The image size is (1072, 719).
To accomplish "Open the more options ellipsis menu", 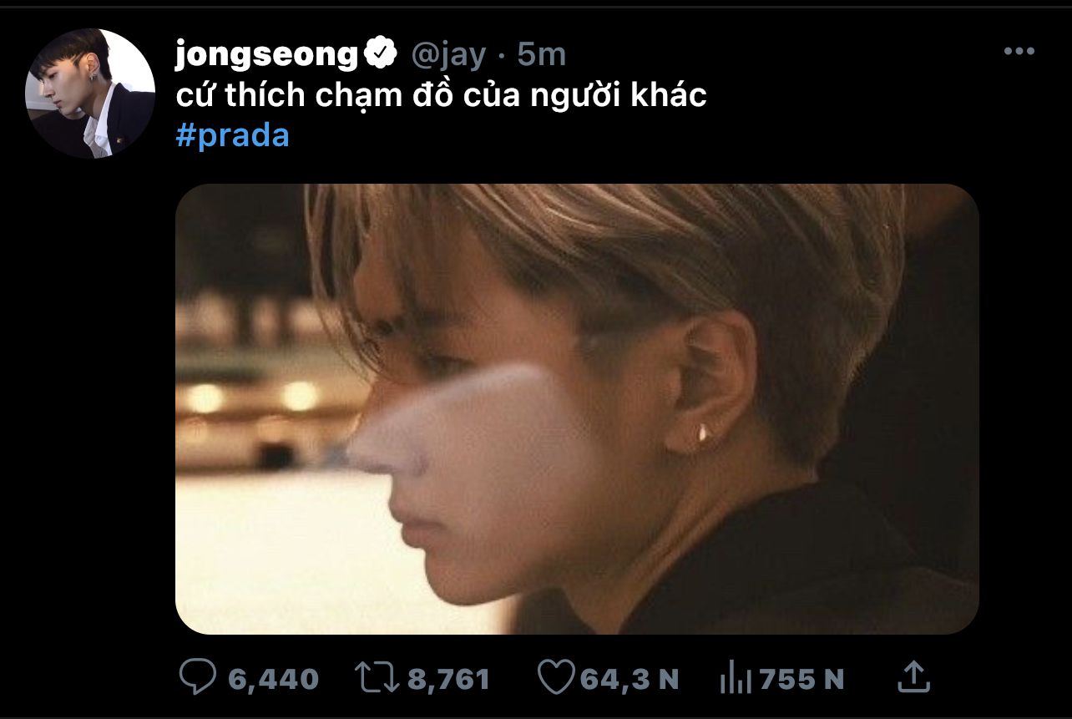I will (x=1019, y=52).
